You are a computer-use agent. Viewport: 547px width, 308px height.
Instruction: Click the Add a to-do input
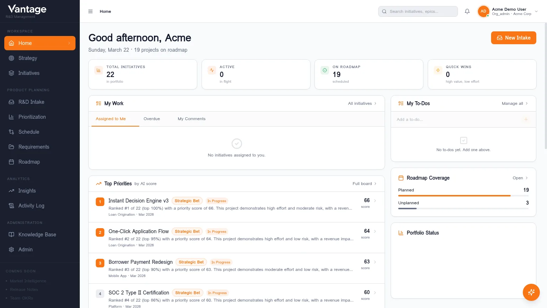point(458,119)
